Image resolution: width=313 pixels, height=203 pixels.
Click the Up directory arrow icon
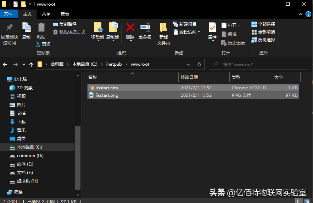point(31,65)
